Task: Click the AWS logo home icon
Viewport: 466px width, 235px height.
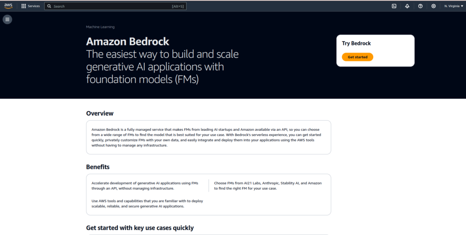Action: tap(8, 6)
